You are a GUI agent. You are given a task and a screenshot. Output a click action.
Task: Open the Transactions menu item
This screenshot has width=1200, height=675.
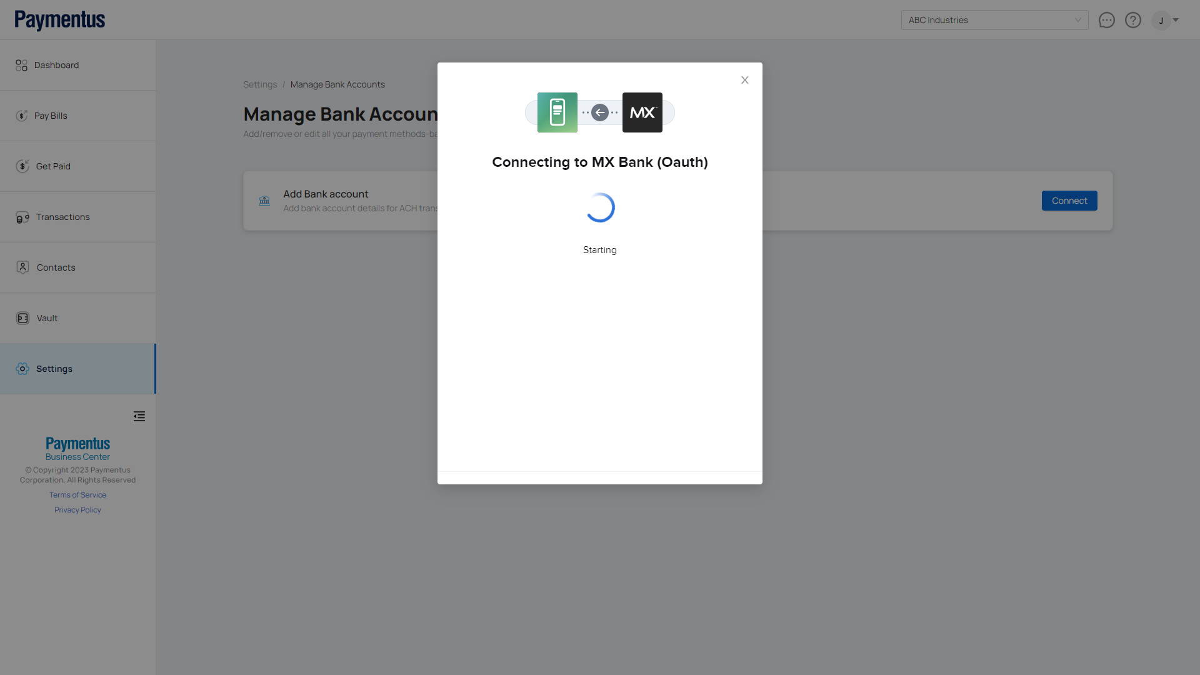[62, 217]
